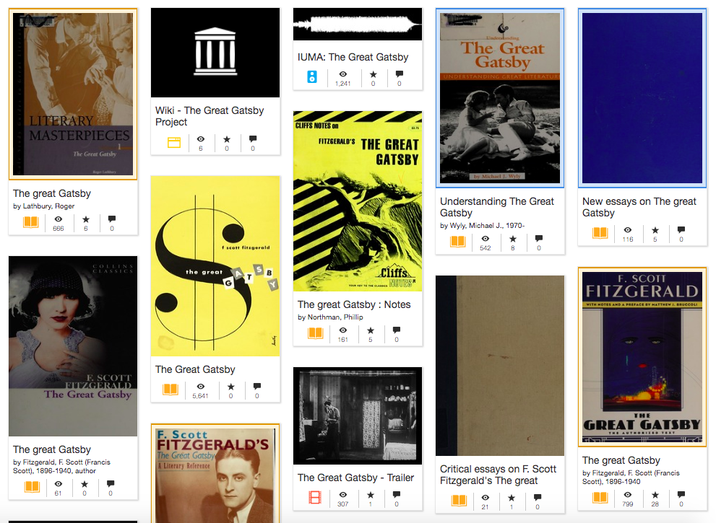The height and width of the screenshot is (523, 716).
Task: Click the book icon under Lathbury's great Gatsby
Action: click(31, 222)
